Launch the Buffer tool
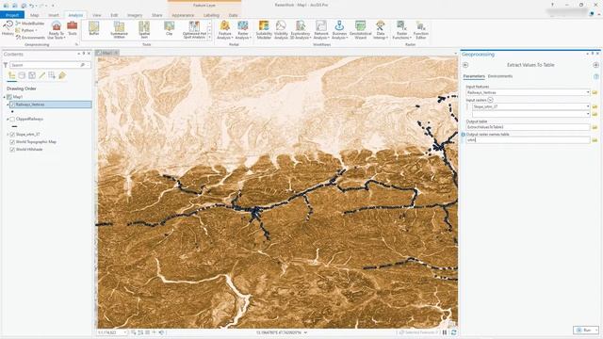The height and width of the screenshot is (339, 603). [x=94, y=28]
